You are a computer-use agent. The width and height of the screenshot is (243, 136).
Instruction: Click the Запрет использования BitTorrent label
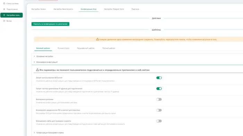click(49, 78)
